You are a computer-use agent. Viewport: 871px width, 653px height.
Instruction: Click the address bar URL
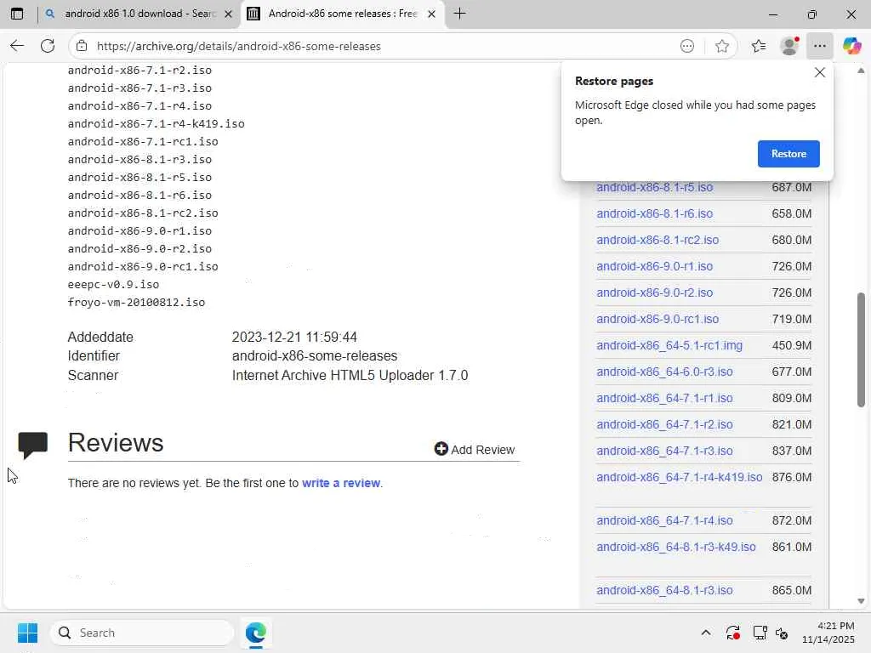[238, 46]
